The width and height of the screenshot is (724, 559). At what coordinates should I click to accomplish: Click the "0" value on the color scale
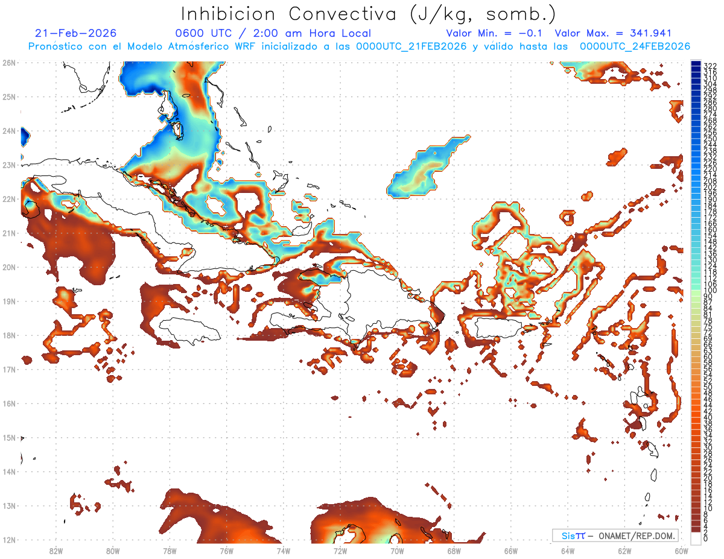click(707, 538)
